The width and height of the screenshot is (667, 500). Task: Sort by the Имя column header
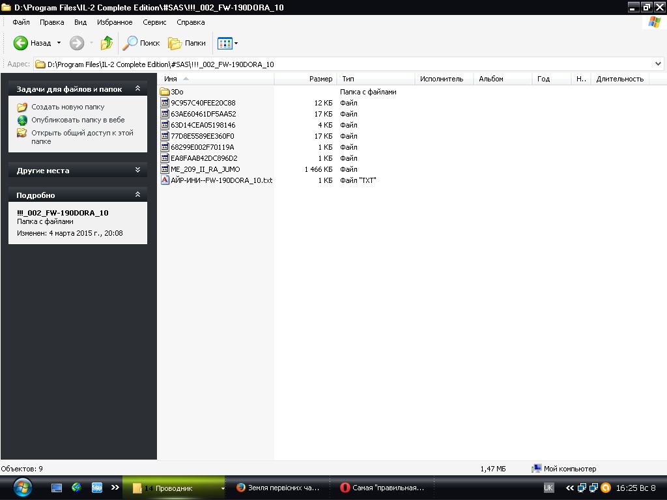coord(216,79)
